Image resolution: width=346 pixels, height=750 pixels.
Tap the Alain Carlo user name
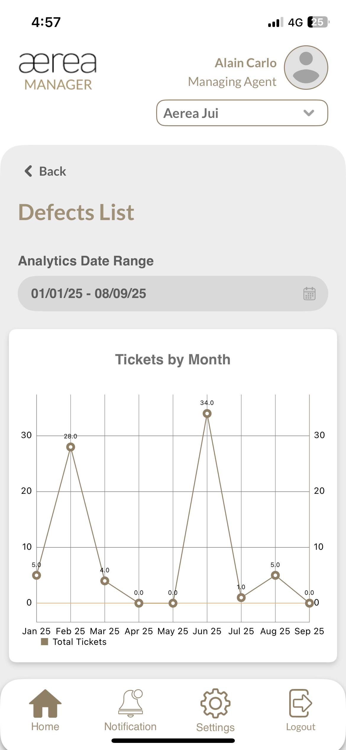(x=245, y=63)
